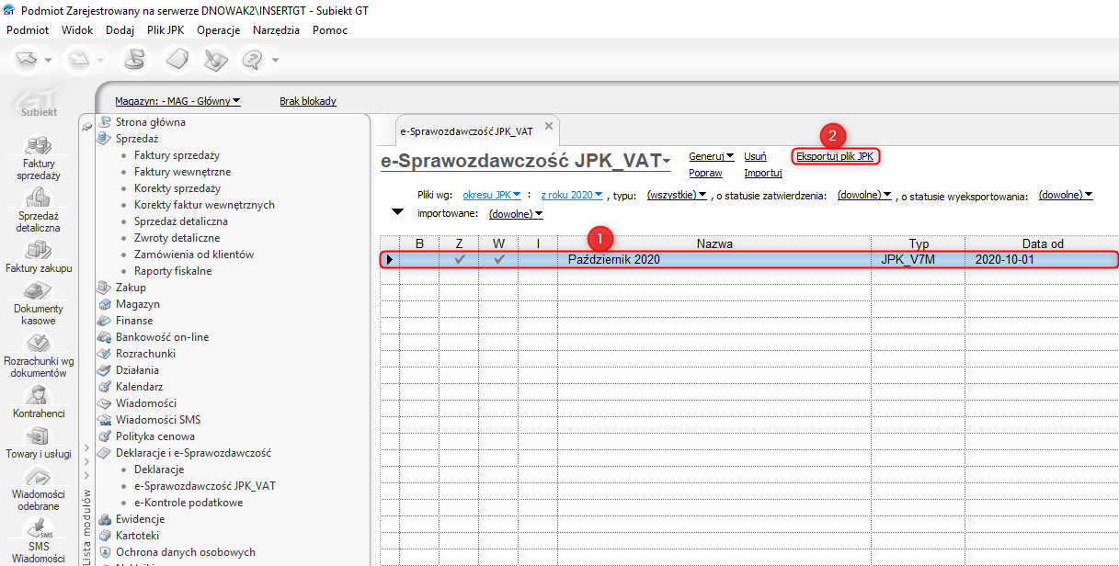Close the e-Sprawozdawczość JPK_VAT tab
The width and height of the screenshot is (1119, 566).
pyautogui.click(x=549, y=126)
